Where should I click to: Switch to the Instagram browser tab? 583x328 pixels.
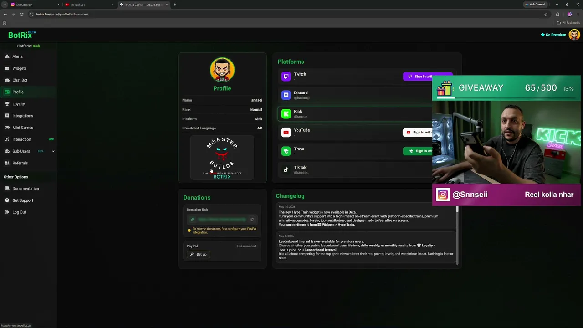[x=34, y=5]
